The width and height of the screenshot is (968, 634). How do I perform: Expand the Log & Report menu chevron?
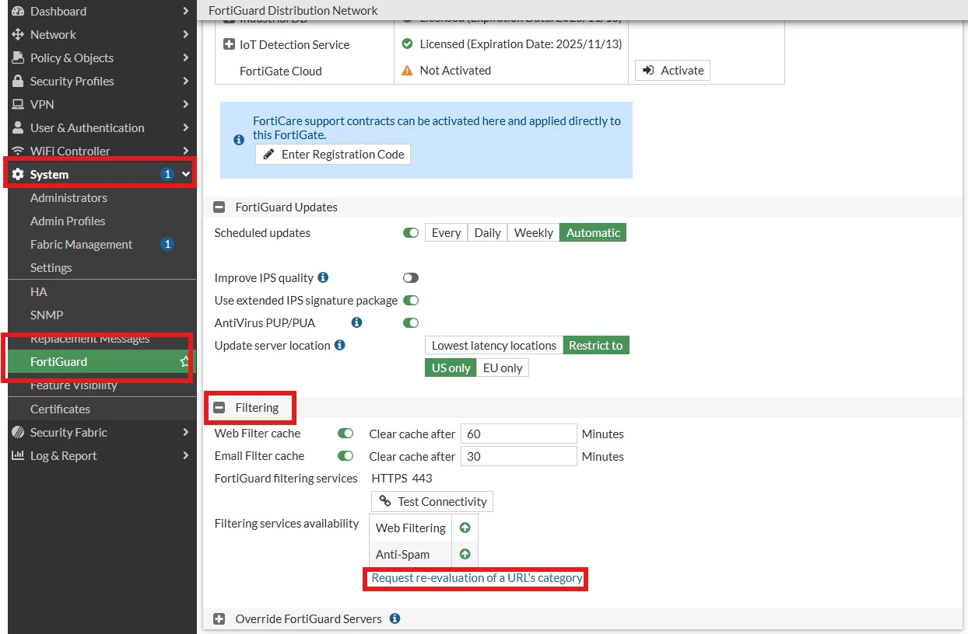point(185,455)
